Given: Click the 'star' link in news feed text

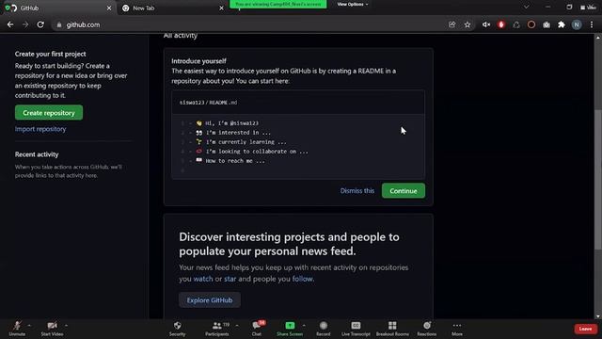Looking at the screenshot, I should pyautogui.click(x=230, y=279).
